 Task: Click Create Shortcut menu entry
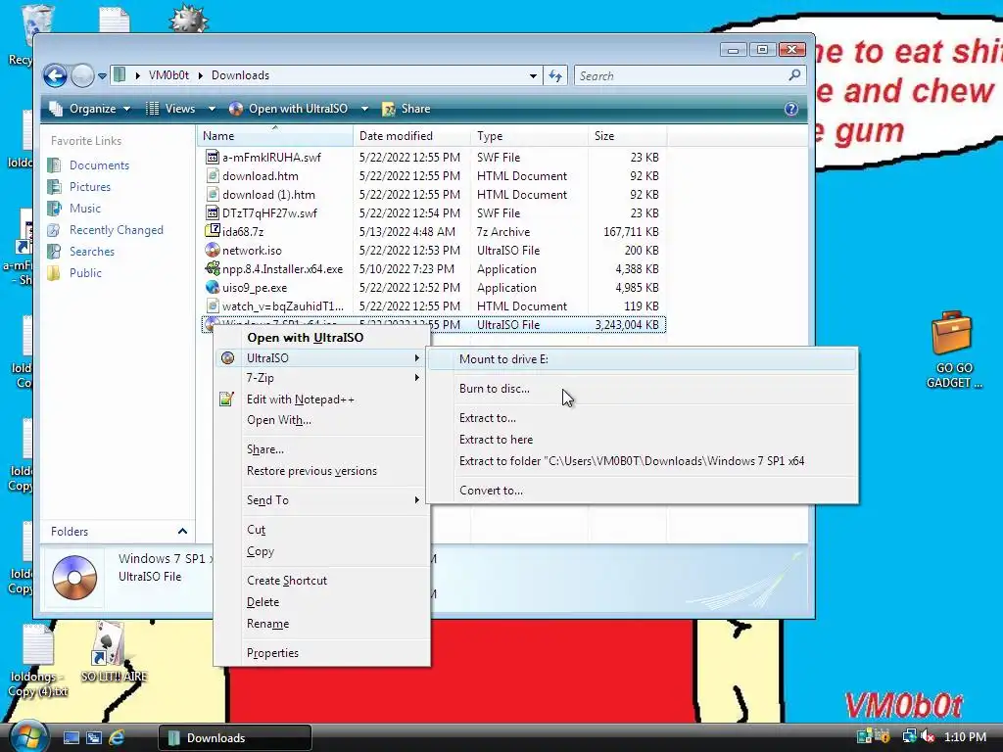tap(322, 581)
